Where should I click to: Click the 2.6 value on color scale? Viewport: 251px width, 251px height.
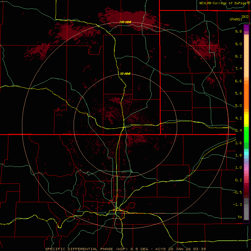click(238, 143)
